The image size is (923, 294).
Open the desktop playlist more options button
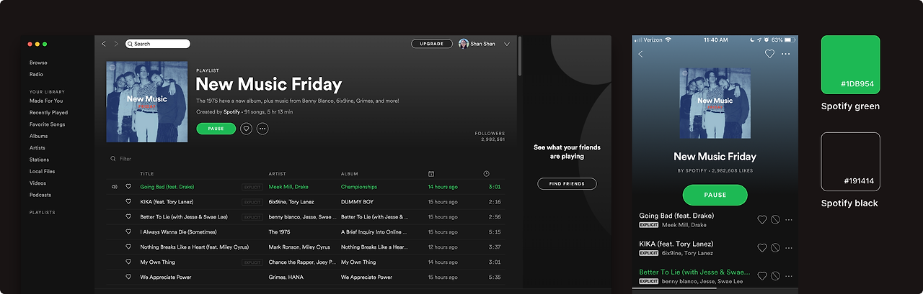[x=262, y=129]
